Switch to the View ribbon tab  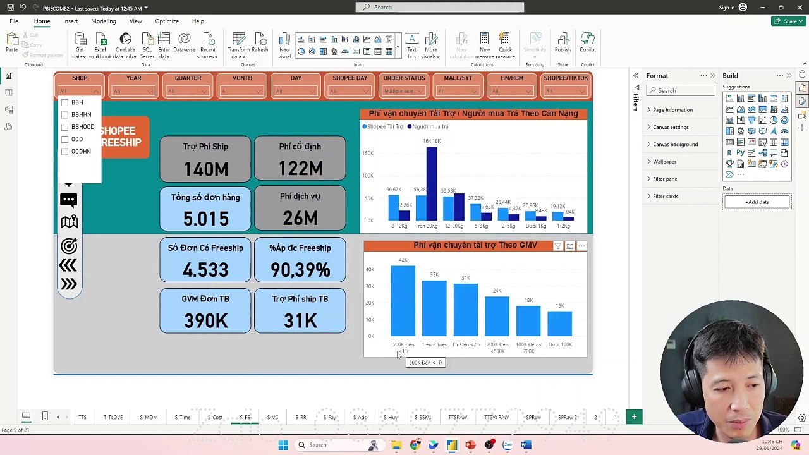click(x=135, y=21)
